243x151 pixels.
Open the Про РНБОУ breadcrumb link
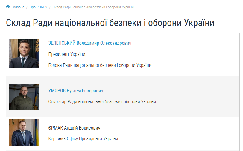(38, 7)
